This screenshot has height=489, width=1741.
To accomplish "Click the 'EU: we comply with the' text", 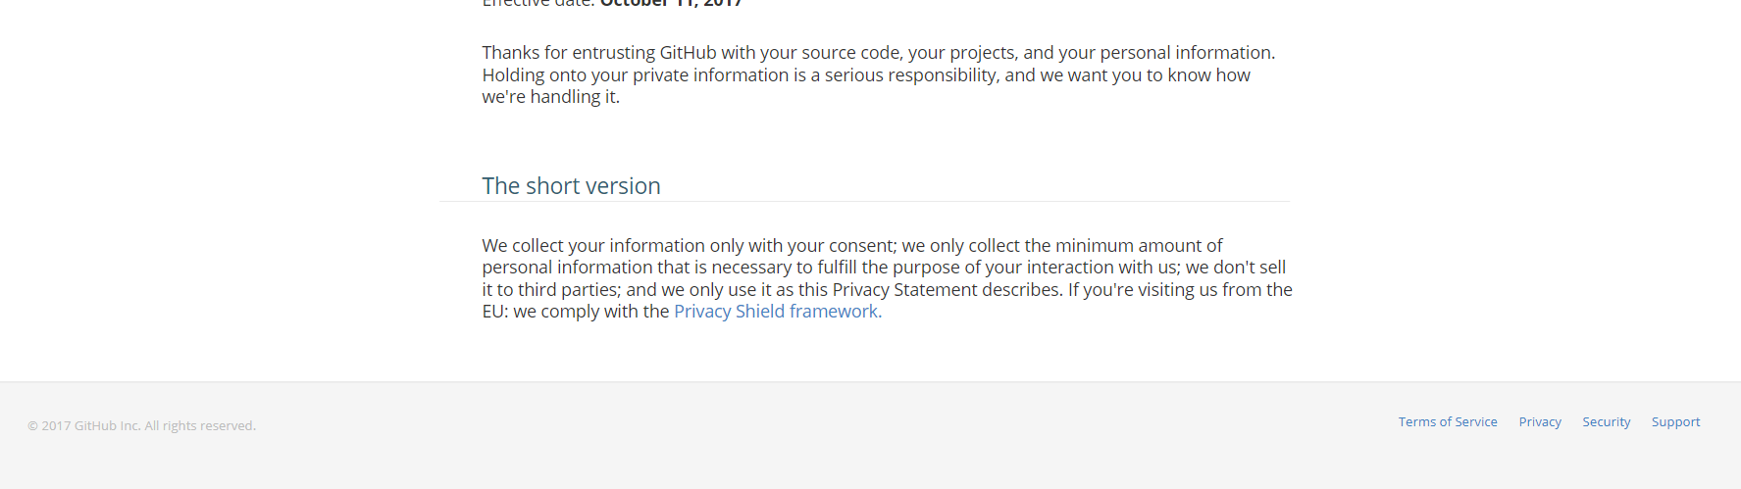I will (576, 312).
